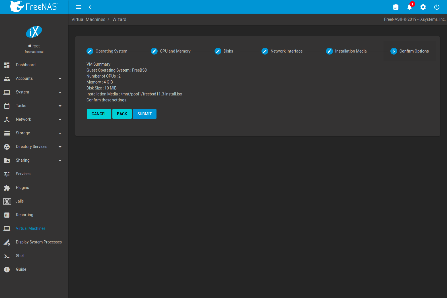Click the Virtual Machines laptop icon

pos(7,228)
